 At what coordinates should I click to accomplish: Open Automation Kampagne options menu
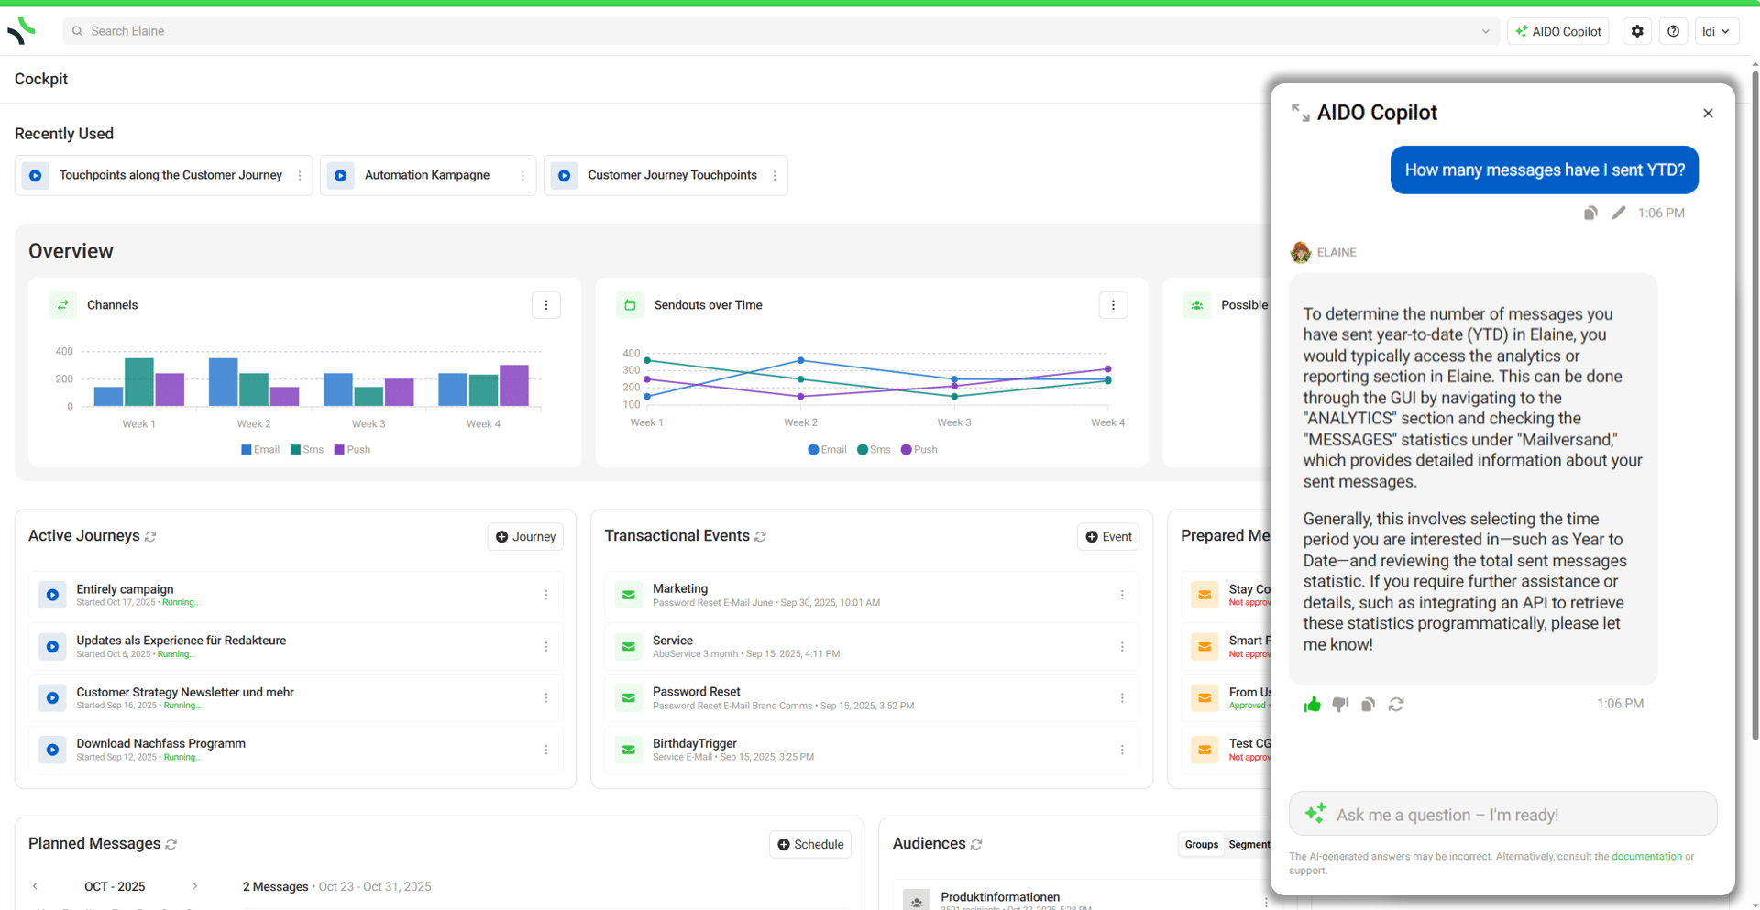522,176
